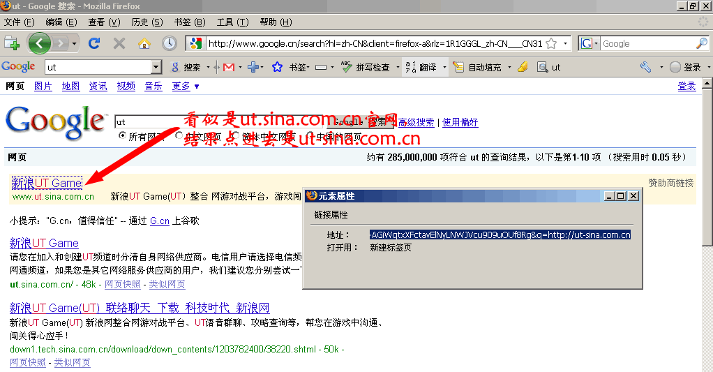This screenshot has width=713, height=372.
Task: Click the 自动填充 autofill button
Action: (477, 67)
